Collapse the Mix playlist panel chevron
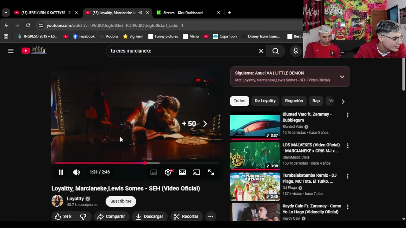Screen dimensions: 406x228 [342, 77]
